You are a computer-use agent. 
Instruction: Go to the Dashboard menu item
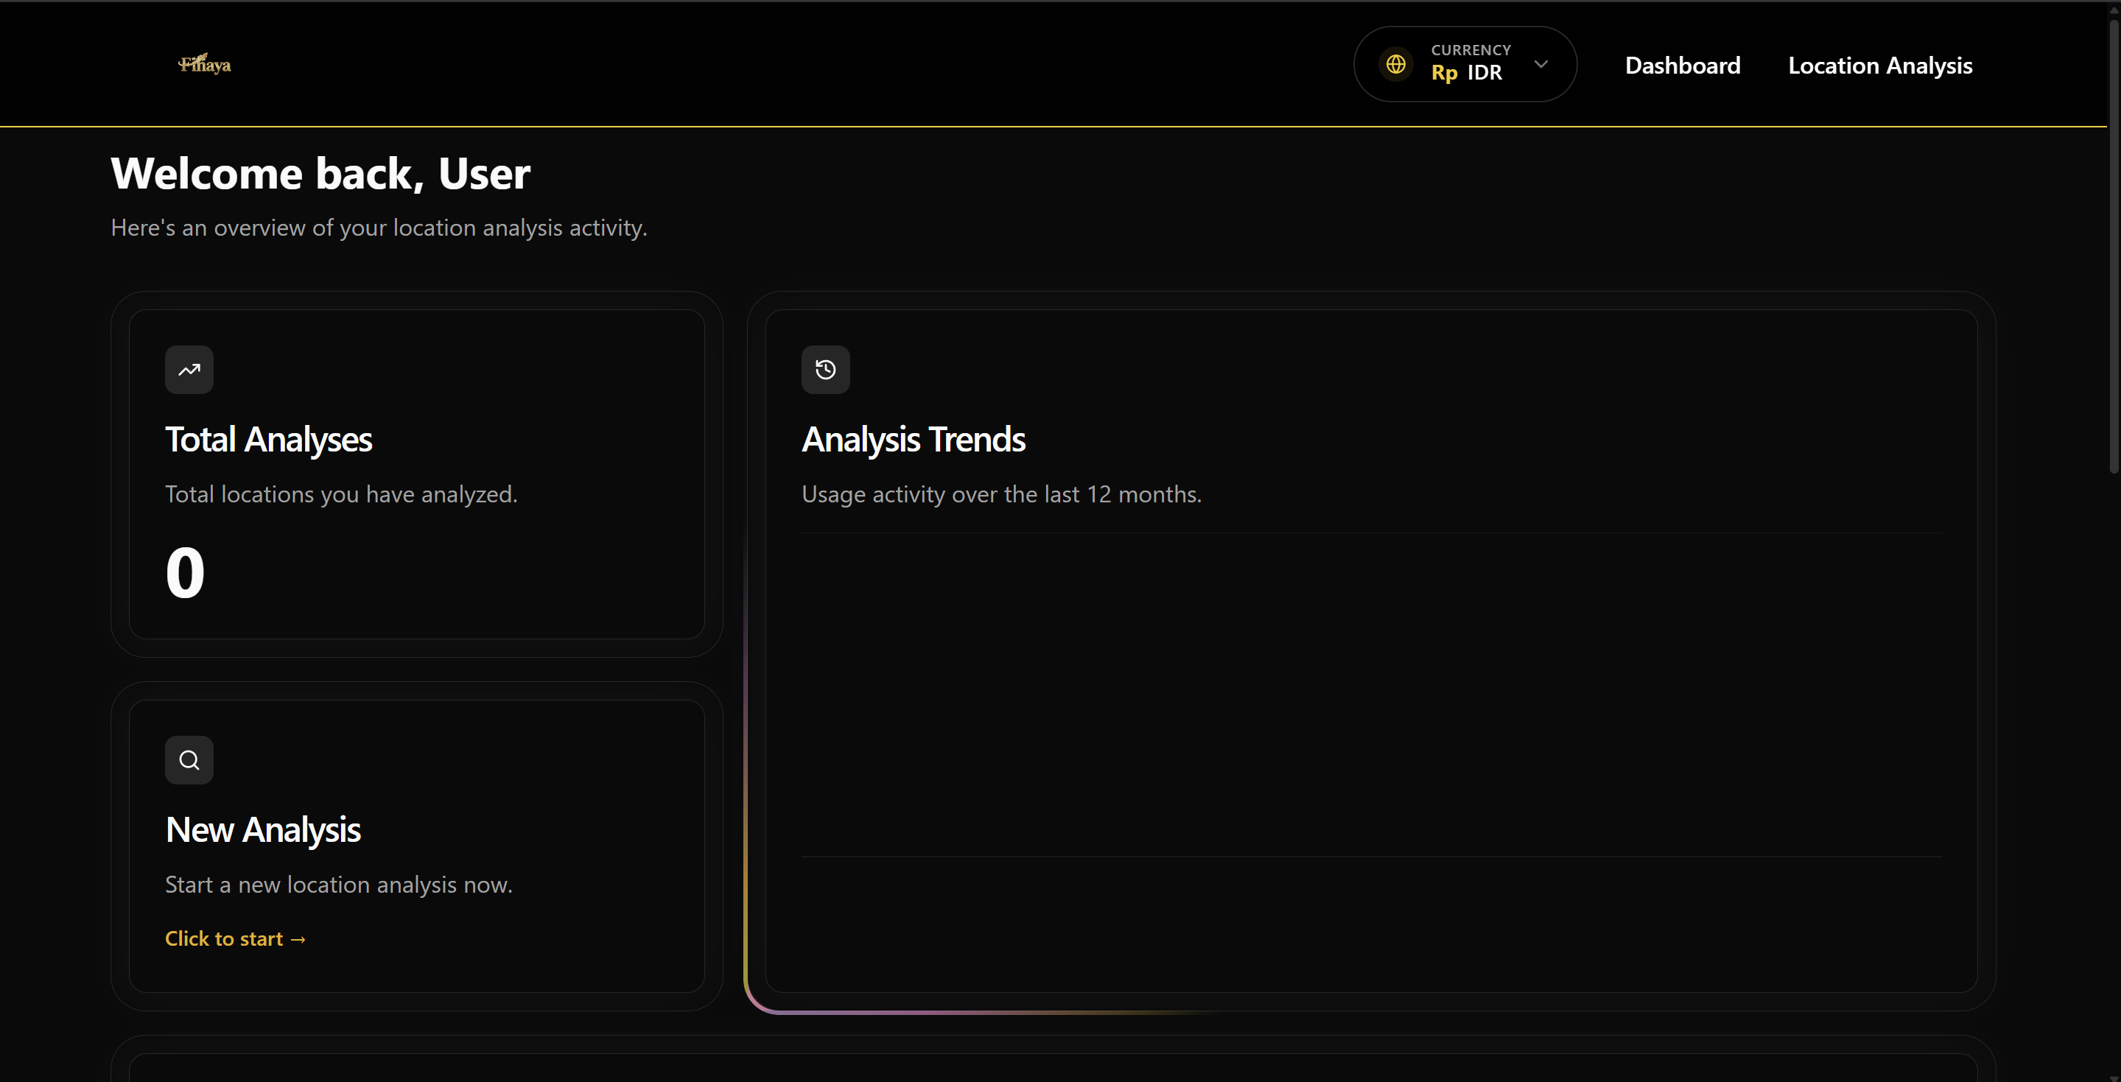pyautogui.click(x=1682, y=65)
